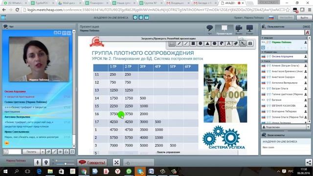
Task: Select user Анастасия Сидорук in list
Action: (x=285, y=77)
